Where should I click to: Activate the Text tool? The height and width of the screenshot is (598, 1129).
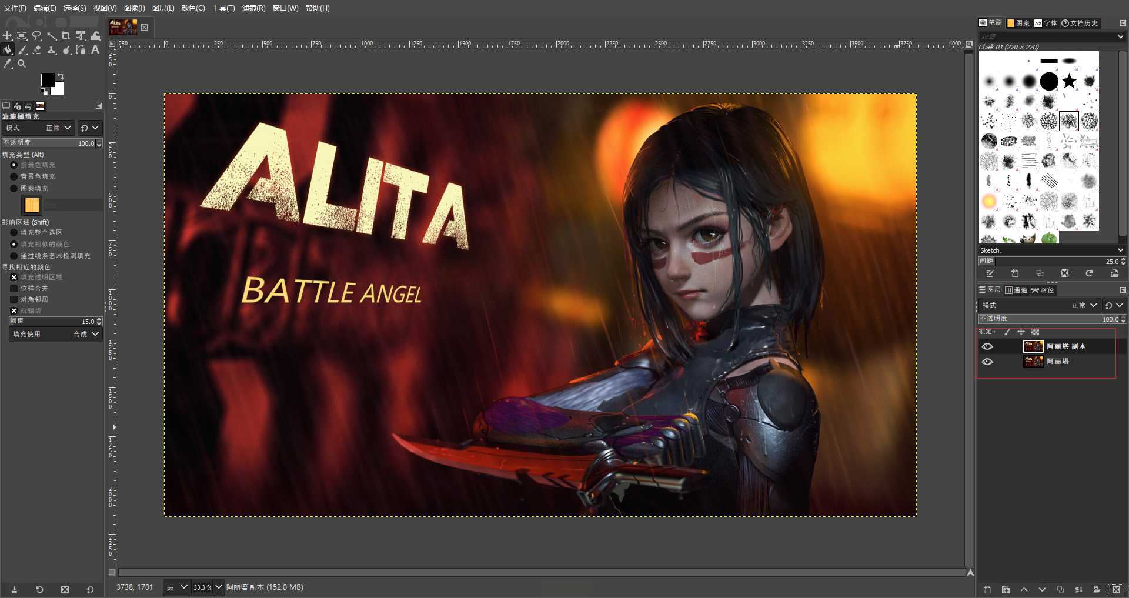95,50
